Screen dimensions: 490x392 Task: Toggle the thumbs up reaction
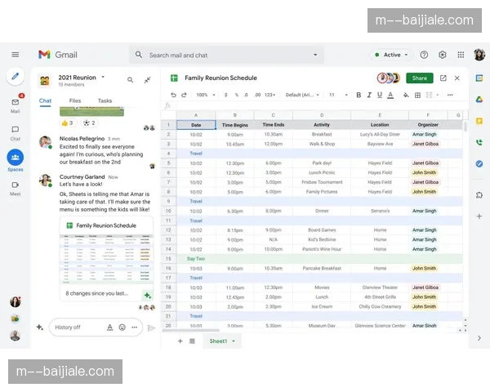pos(67,122)
